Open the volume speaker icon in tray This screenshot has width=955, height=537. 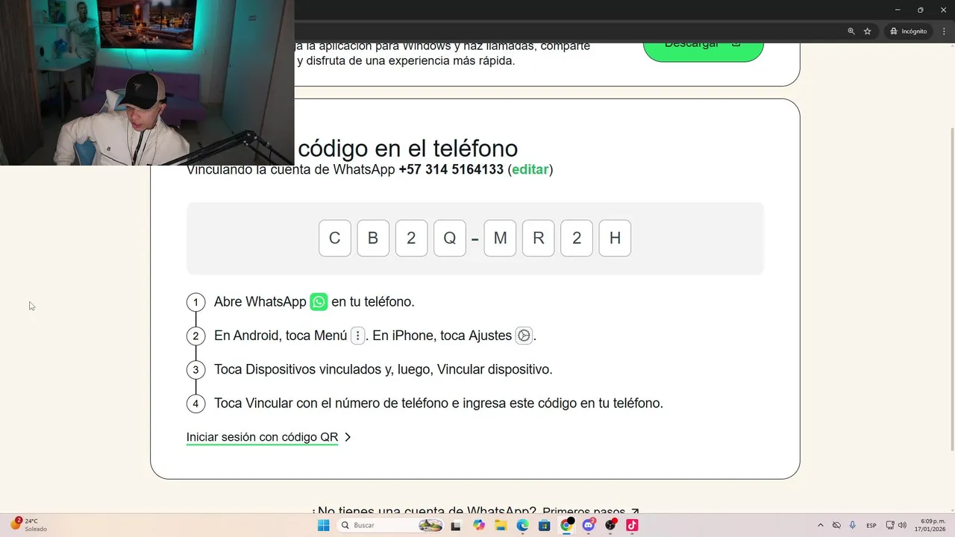[902, 525]
